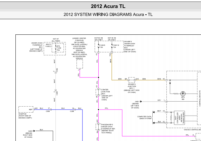
Task: Click the "BRN 15" label at the gauge module
Action: pyautogui.click(x=161, y=79)
